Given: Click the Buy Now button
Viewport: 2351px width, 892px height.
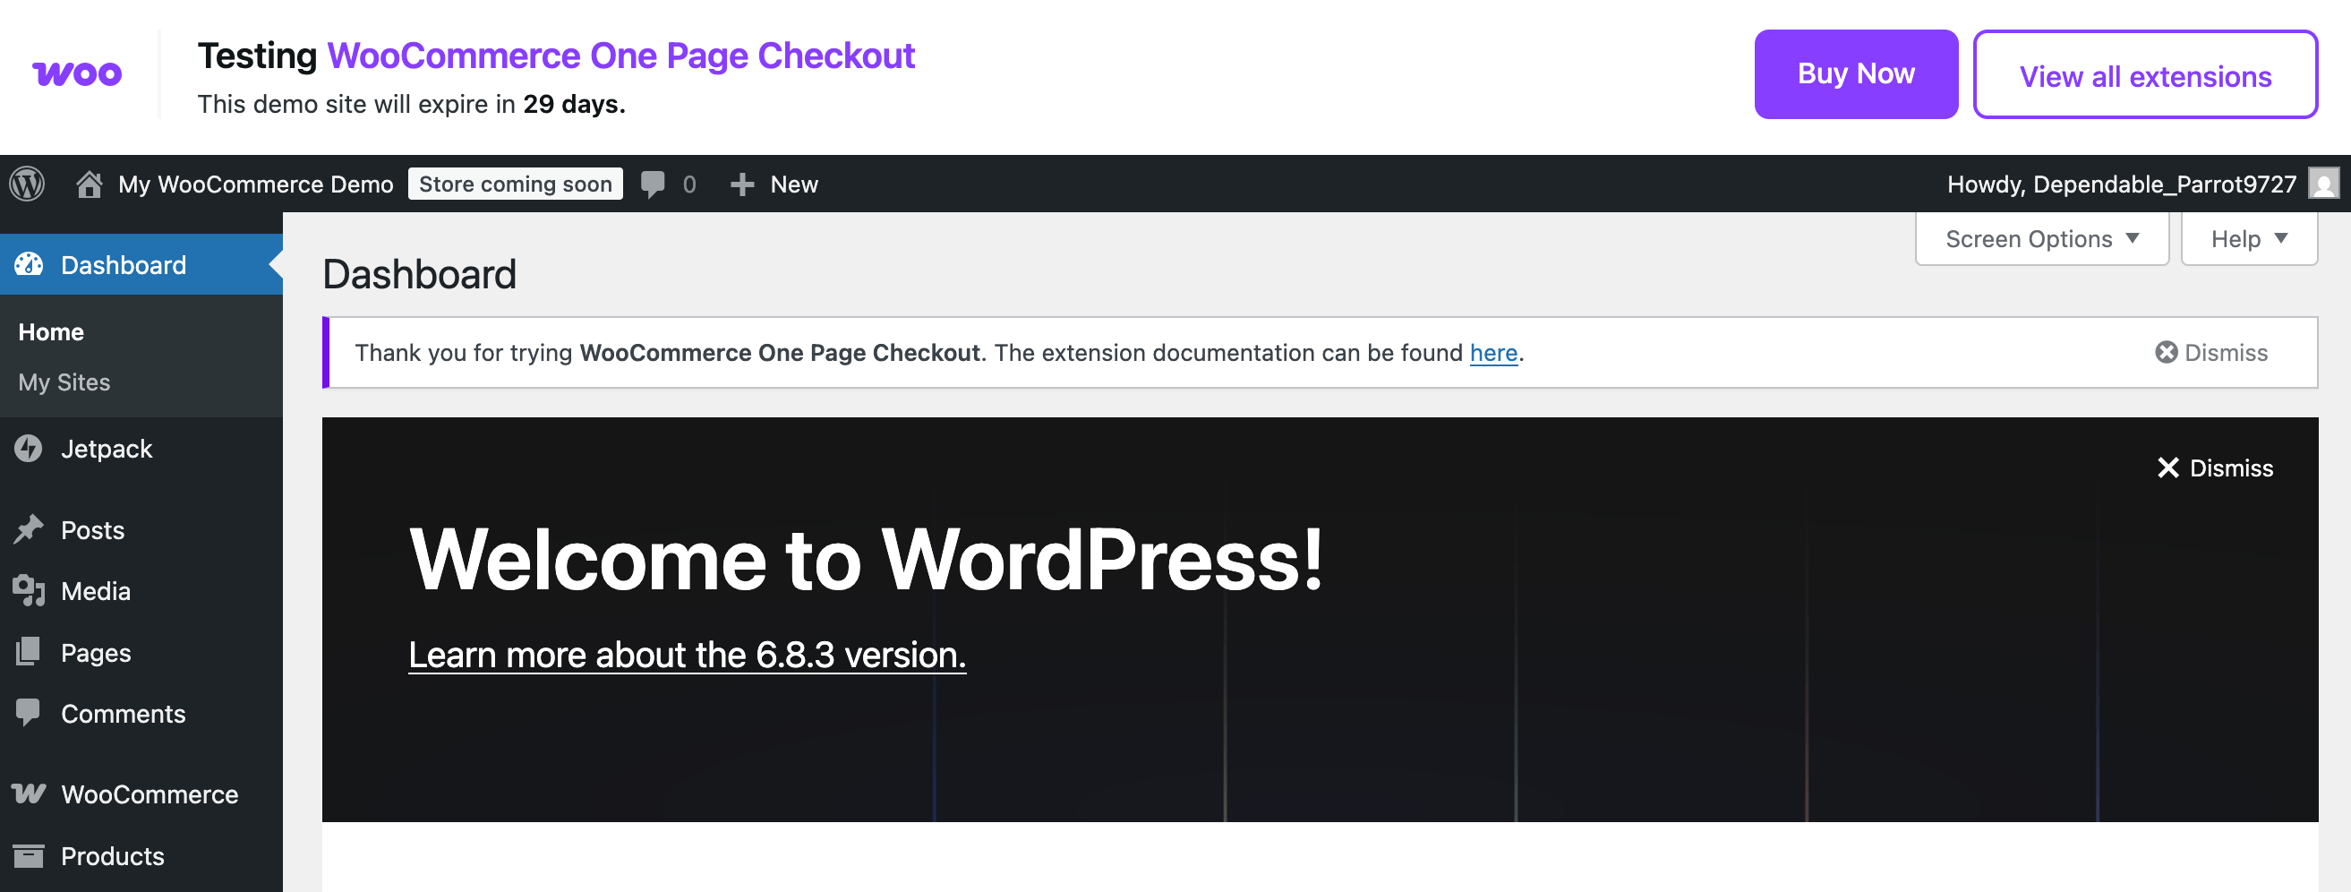Looking at the screenshot, I should coord(1854,74).
